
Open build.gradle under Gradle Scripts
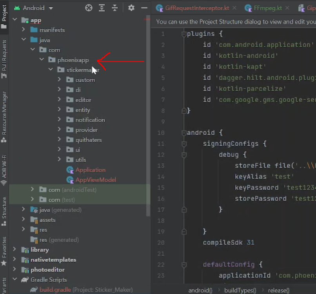pyautogui.click(x=55, y=290)
